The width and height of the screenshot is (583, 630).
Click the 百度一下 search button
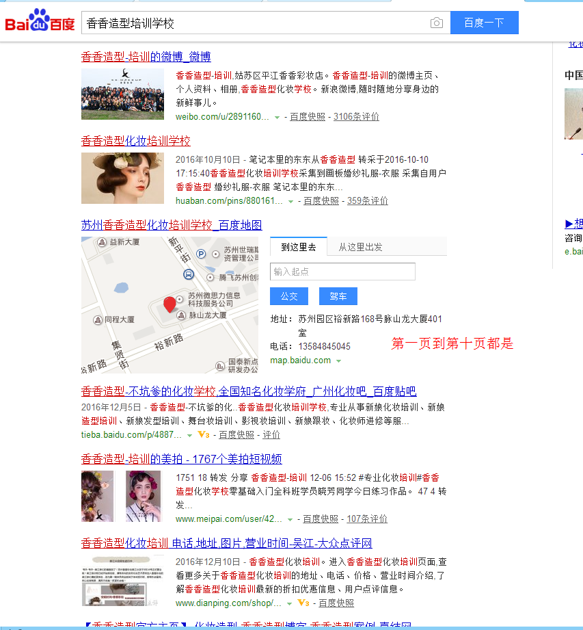coord(484,23)
